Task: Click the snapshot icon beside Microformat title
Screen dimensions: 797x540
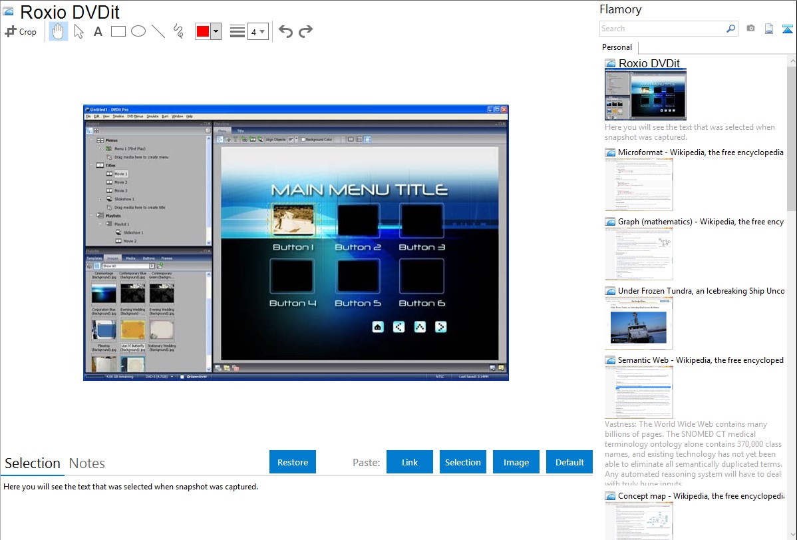Action: (611, 152)
